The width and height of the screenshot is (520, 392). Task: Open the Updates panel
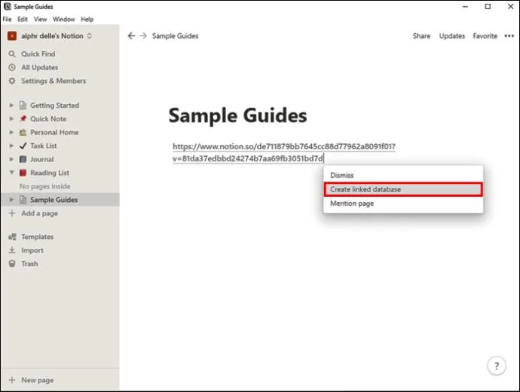[x=451, y=36]
